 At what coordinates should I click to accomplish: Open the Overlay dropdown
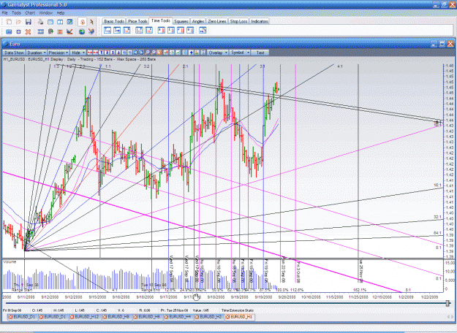pyautogui.click(x=218, y=53)
